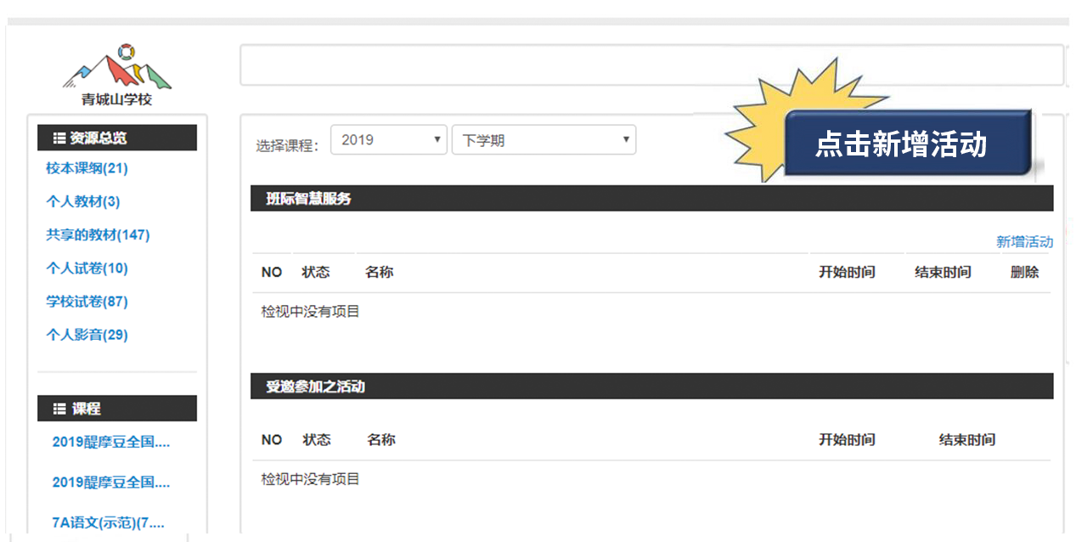Click the 青城山学校 mountain logo
Image resolution: width=1076 pixels, height=542 pixels.
point(117,66)
